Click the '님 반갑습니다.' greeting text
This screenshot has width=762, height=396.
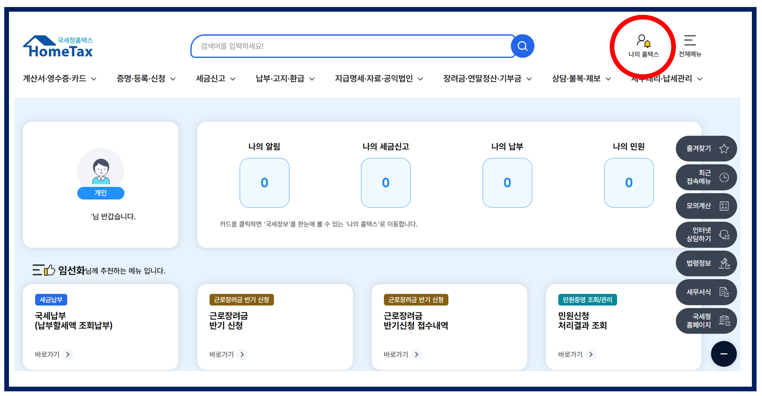point(113,217)
